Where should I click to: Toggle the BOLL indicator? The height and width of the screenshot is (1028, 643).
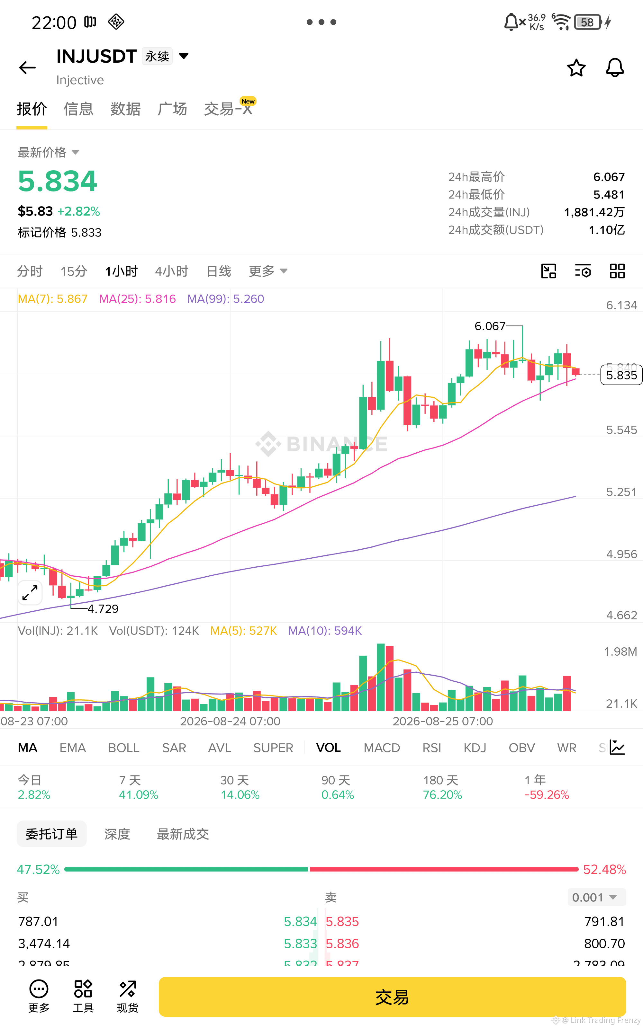[x=124, y=748]
